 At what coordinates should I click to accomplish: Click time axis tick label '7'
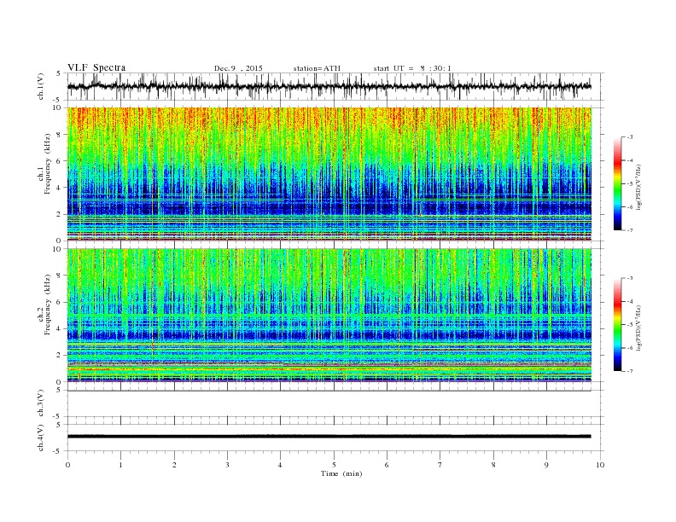coord(440,465)
